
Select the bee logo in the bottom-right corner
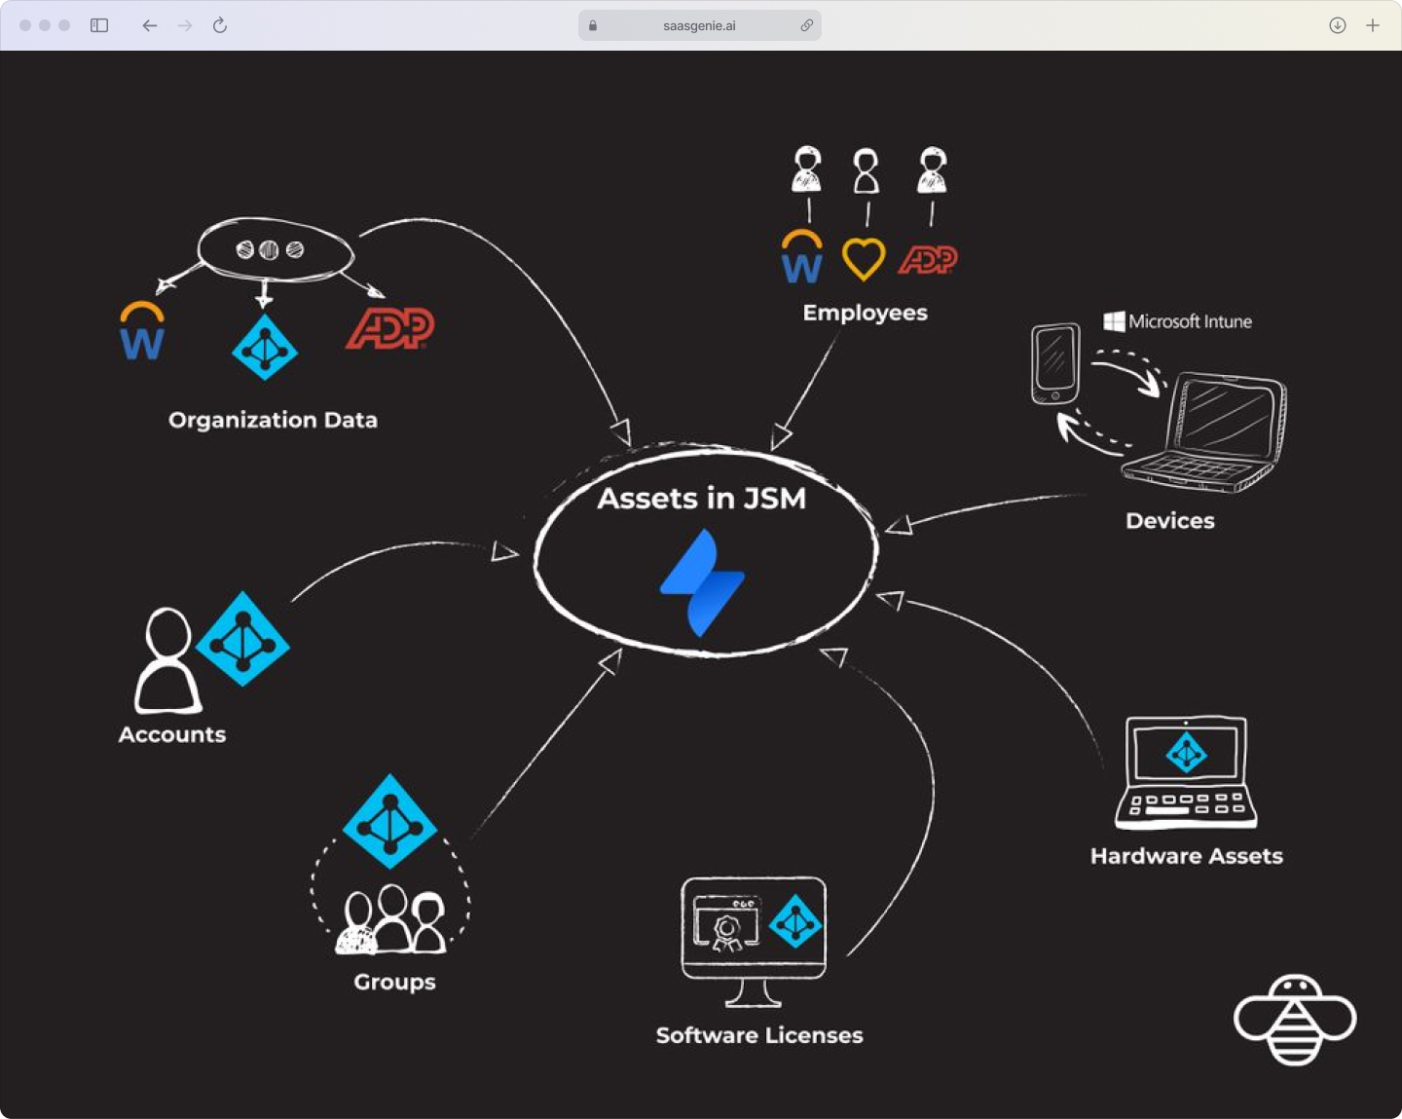pos(1294,1019)
